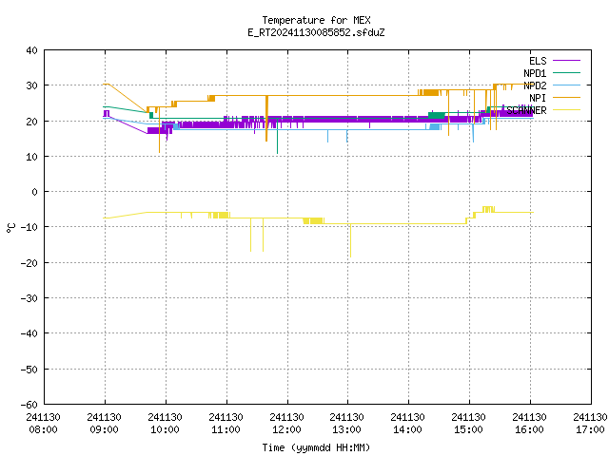Image resolution: width=609 pixels, height=456 pixels.
Task: Click the x-axis tick label 09:00
Action: 105,429
